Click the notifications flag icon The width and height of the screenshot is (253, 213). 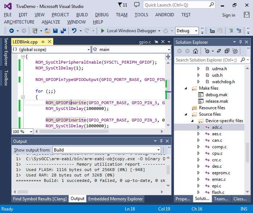[120, 5]
